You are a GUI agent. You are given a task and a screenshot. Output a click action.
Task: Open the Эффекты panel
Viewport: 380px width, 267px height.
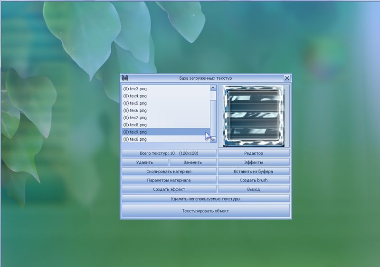254,162
